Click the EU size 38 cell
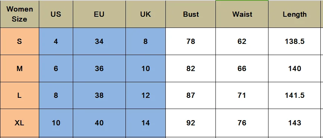 tap(99, 96)
